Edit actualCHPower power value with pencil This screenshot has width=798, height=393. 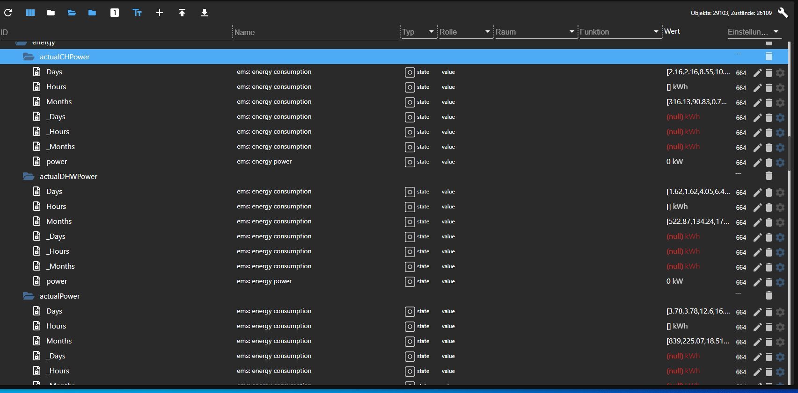[757, 163]
